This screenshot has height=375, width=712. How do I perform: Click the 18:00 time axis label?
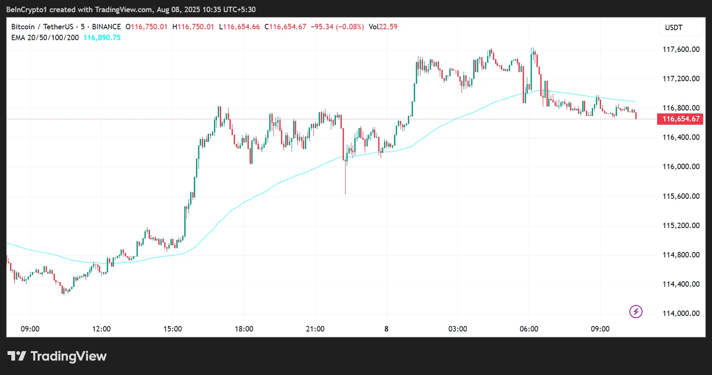click(x=244, y=329)
